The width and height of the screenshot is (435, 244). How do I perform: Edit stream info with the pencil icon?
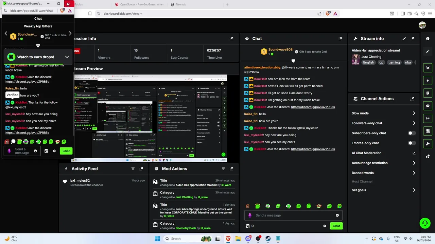[x=404, y=39]
